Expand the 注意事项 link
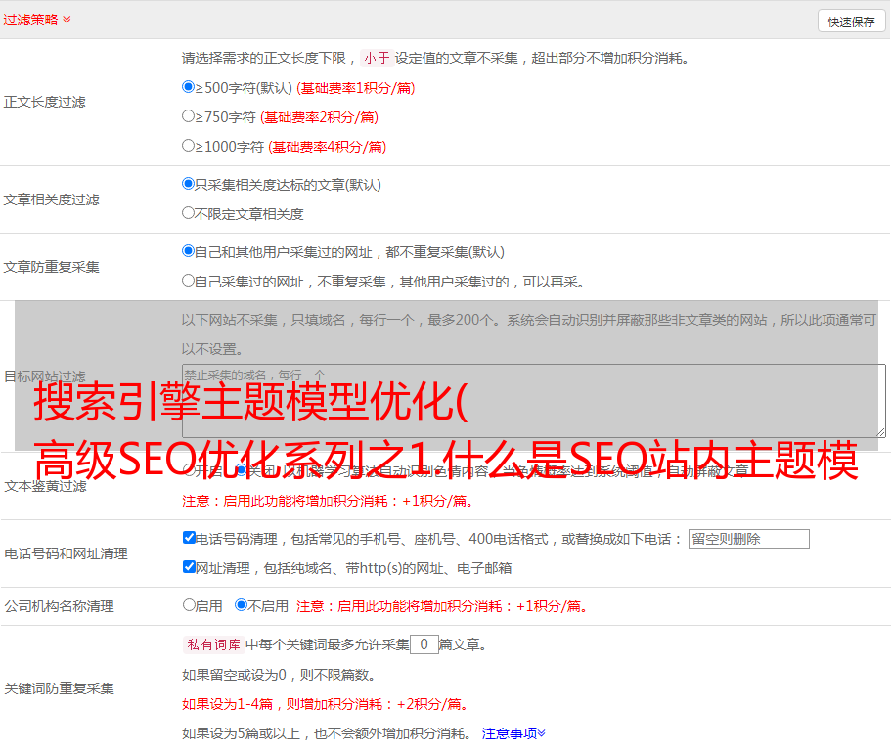This screenshot has width=892, height=751. pos(513,732)
